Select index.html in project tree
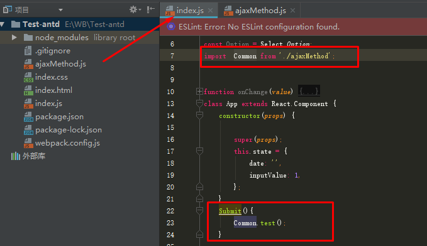Screen dimensions: 427x246 pyautogui.click(x=53, y=90)
